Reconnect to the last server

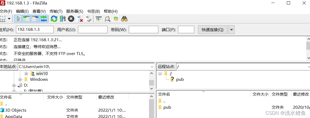[88, 19]
